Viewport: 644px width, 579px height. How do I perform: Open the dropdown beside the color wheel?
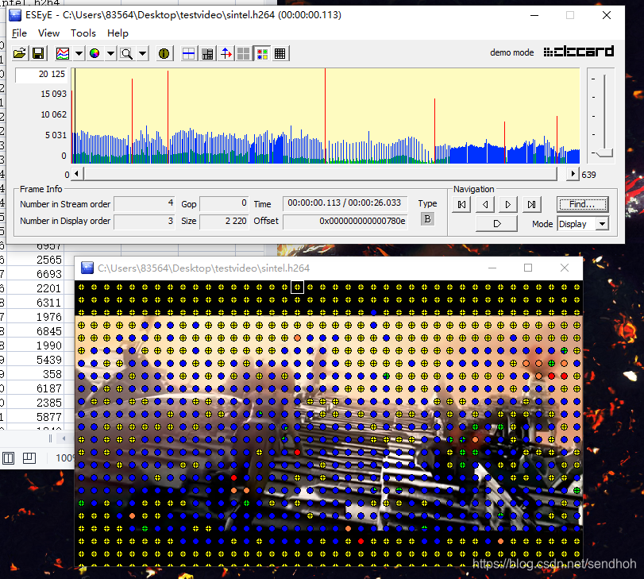(x=110, y=53)
